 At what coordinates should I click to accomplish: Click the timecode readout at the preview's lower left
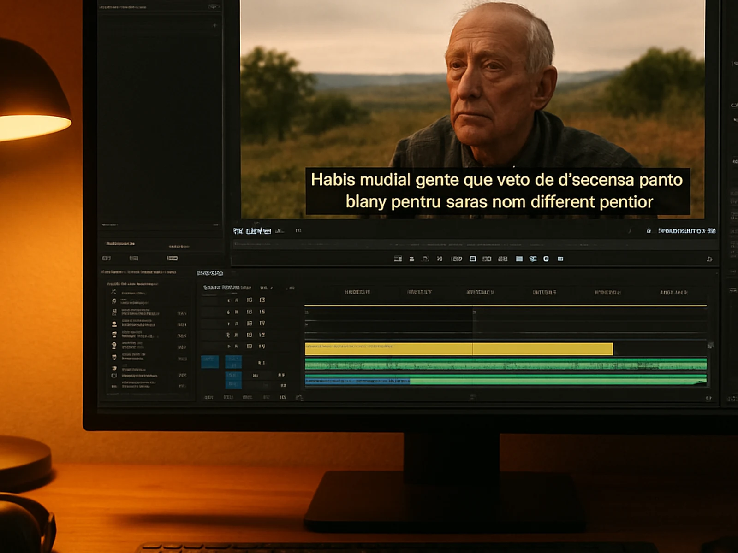[252, 231]
